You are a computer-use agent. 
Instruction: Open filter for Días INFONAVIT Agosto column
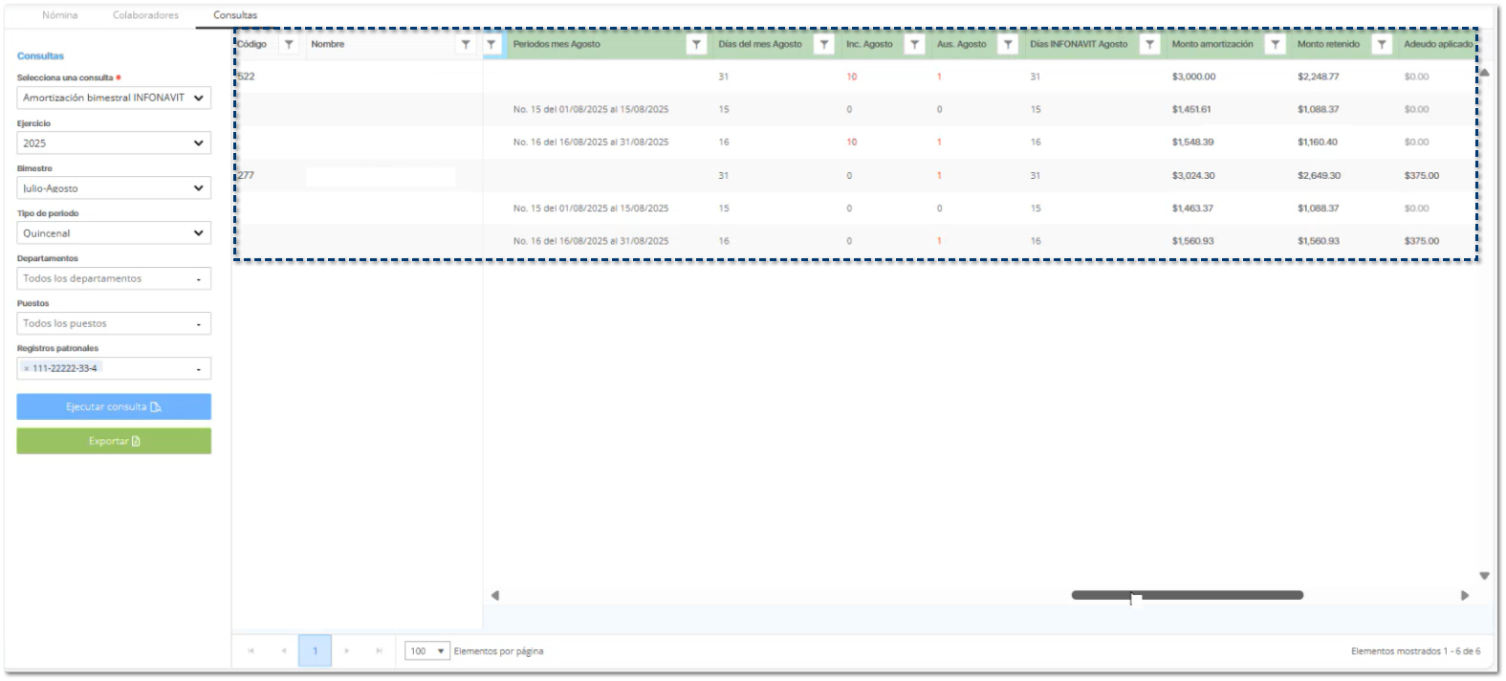tap(1149, 44)
